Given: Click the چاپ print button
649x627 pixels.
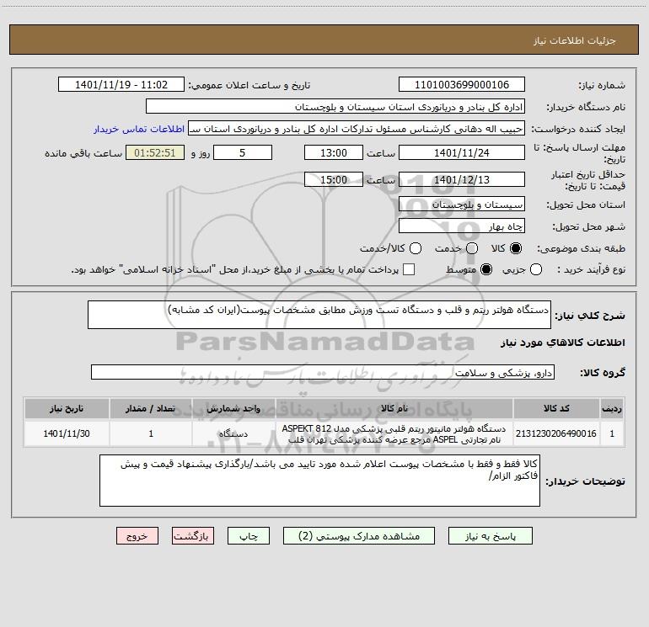Looking at the screenshot, I should tap(249, 536).
